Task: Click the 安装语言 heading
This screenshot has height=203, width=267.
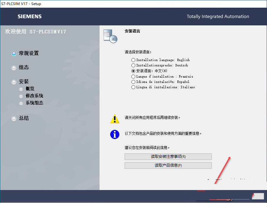Action: coord(132,31)
